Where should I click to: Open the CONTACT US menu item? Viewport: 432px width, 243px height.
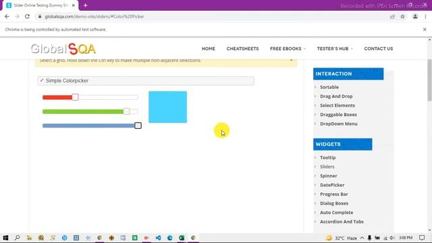click(x=378, y=49)
